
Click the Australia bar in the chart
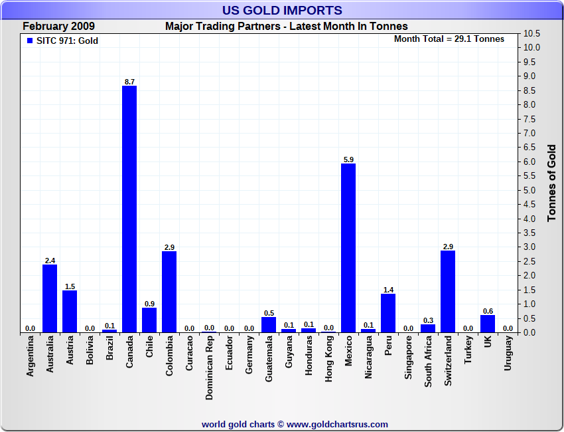point(50,298)
